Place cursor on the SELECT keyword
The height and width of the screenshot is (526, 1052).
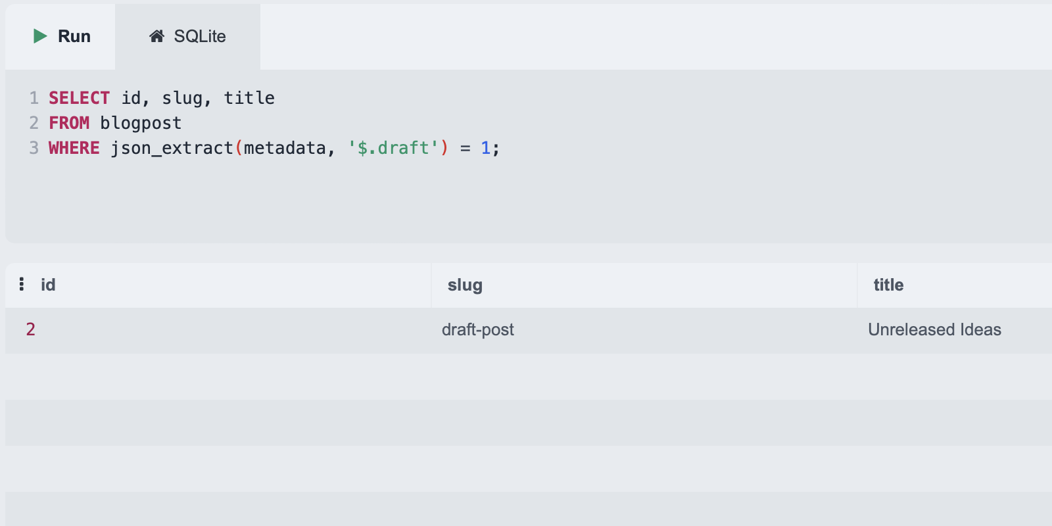tap(79, 98)
